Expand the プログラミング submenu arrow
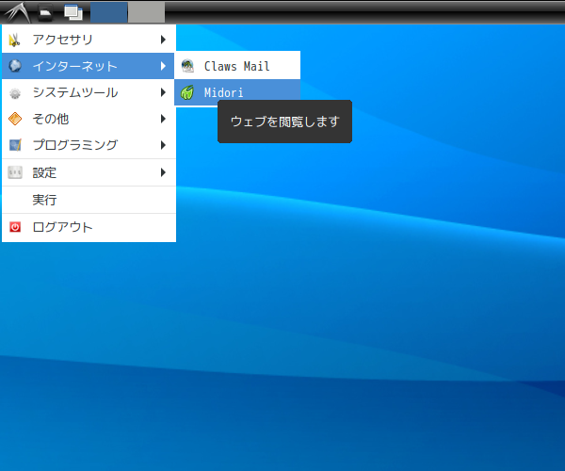 coord(163,145)
